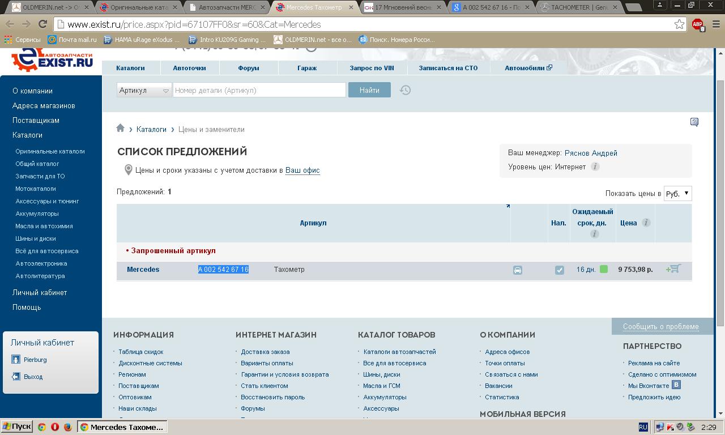Launch Firefox from the quick launch bar
The height and width of the screenshot is (435, 725).
pyautogui.click(x=67, y=427)
